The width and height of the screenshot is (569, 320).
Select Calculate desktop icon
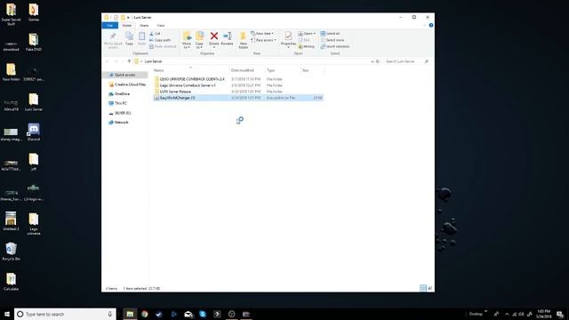tap(11, 282)
